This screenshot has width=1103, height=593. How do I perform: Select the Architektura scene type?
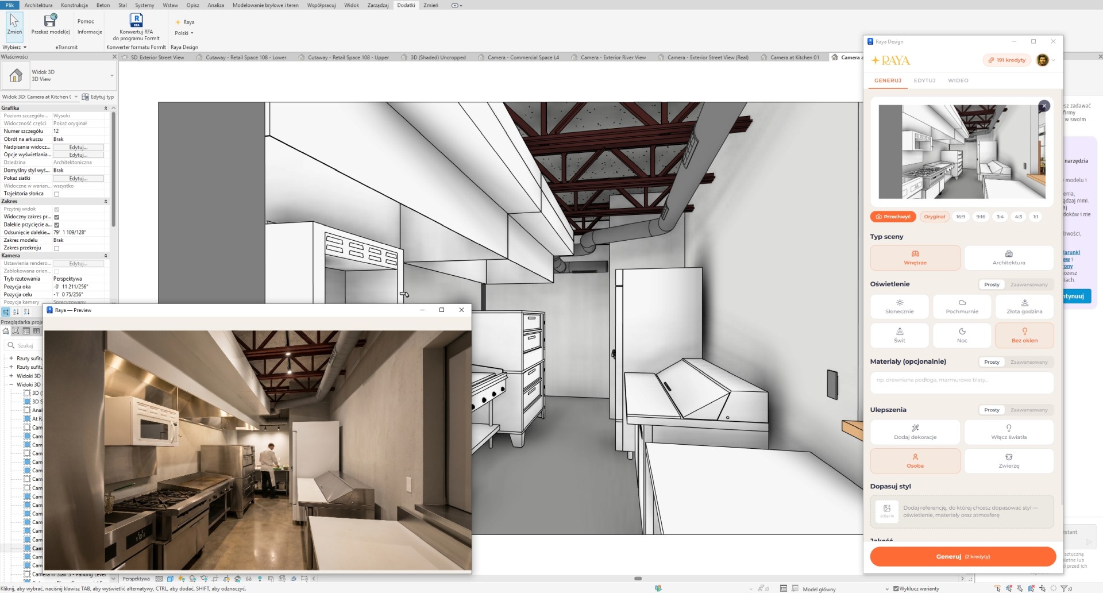[1008, 257]
